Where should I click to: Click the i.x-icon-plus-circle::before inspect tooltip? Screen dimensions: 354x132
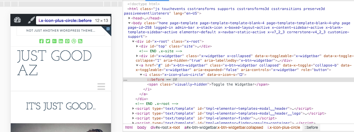coord(73,21)
